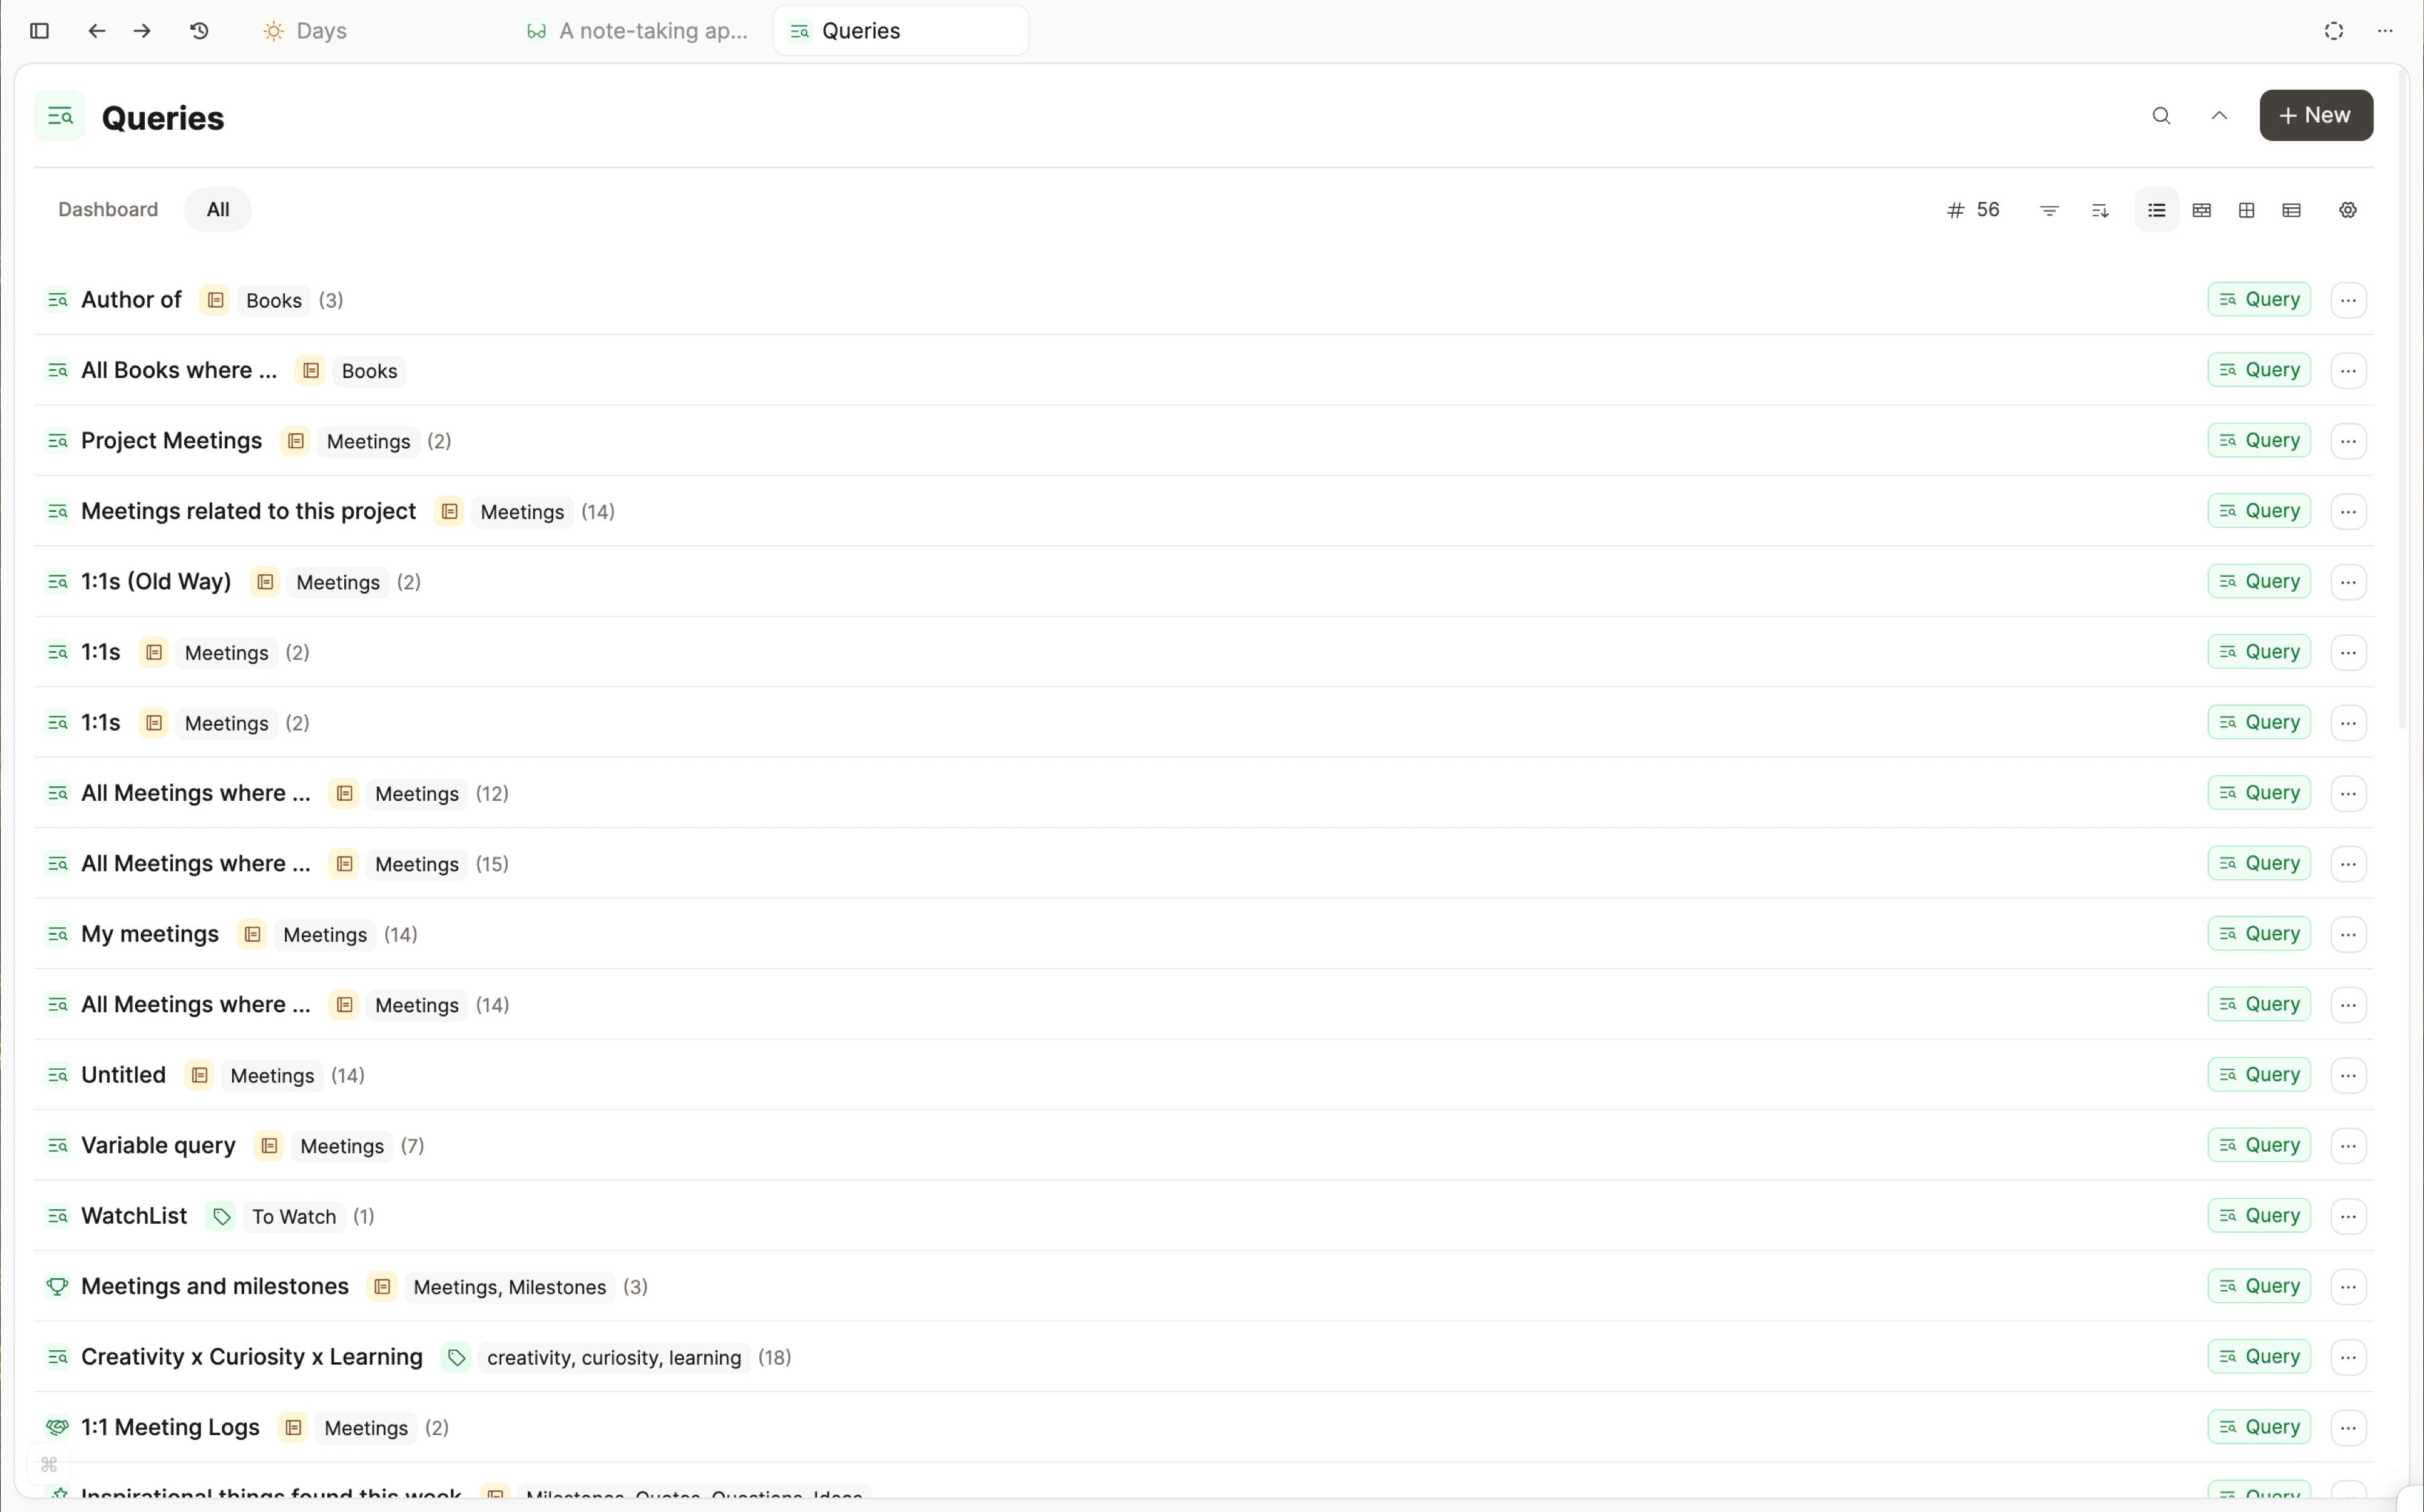Click the trophy icon next to Meetings and milestones
This screenshot has width=2424, height=1512.
[58, 1287]
